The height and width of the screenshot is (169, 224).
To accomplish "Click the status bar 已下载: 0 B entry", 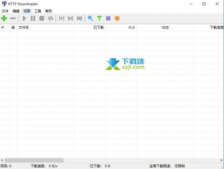I will 100,166.
